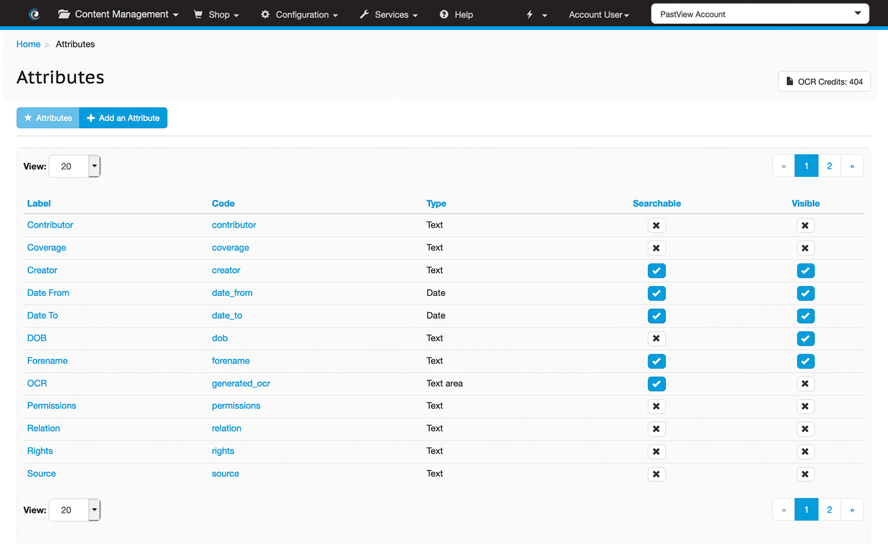The height and width of the screenshot is (555, 888).
Task: Click the wrench icon beside Services
Action: coord(364,14)
